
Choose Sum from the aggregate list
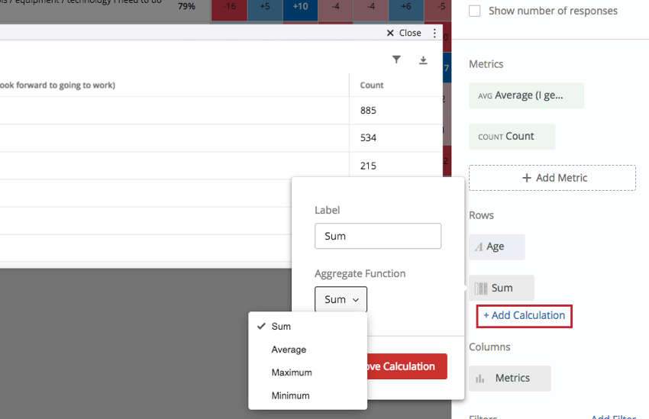308,327
